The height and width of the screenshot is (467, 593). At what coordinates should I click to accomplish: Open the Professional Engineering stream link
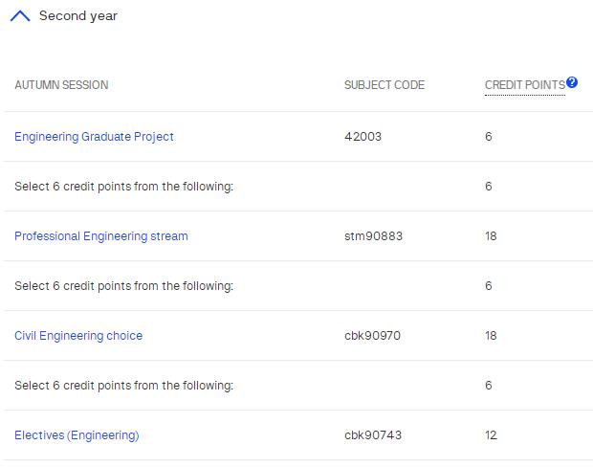pos(101,236)
